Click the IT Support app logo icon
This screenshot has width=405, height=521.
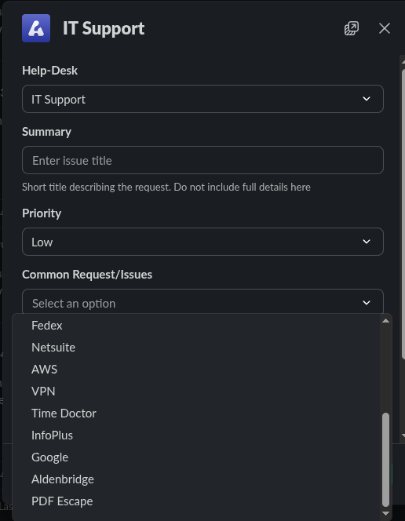(x=36, y=28)
